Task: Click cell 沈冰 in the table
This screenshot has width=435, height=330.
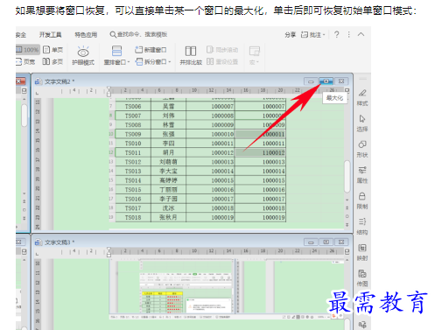Action: (x=168, y=208)
